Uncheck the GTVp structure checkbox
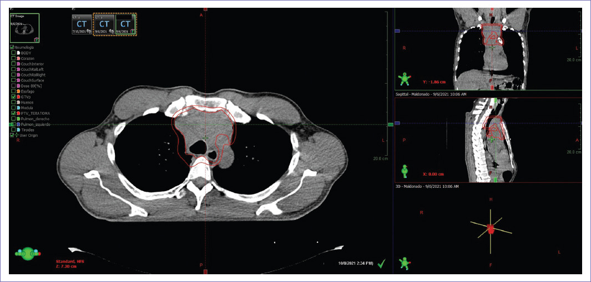 pyautogui.click(x=13, y=96)
